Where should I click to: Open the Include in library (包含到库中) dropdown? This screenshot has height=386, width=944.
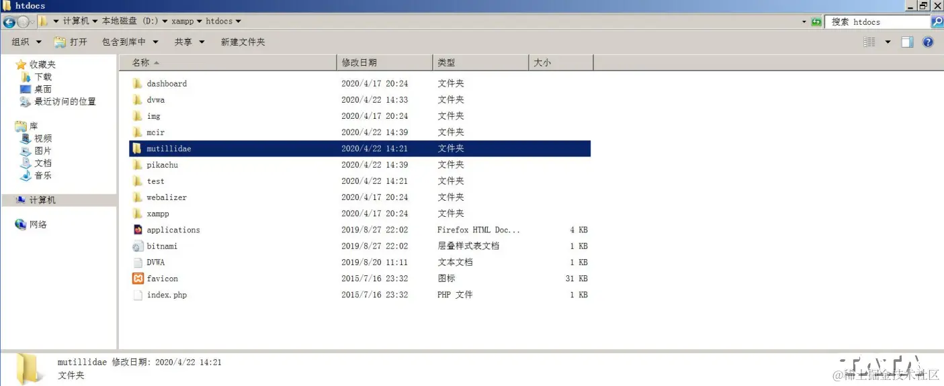coord(130,42)
